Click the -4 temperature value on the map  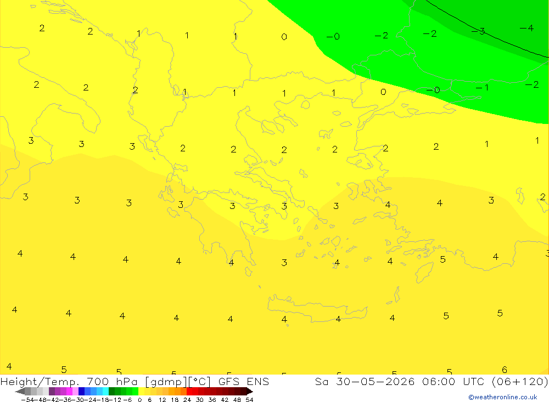pos(526,28)
